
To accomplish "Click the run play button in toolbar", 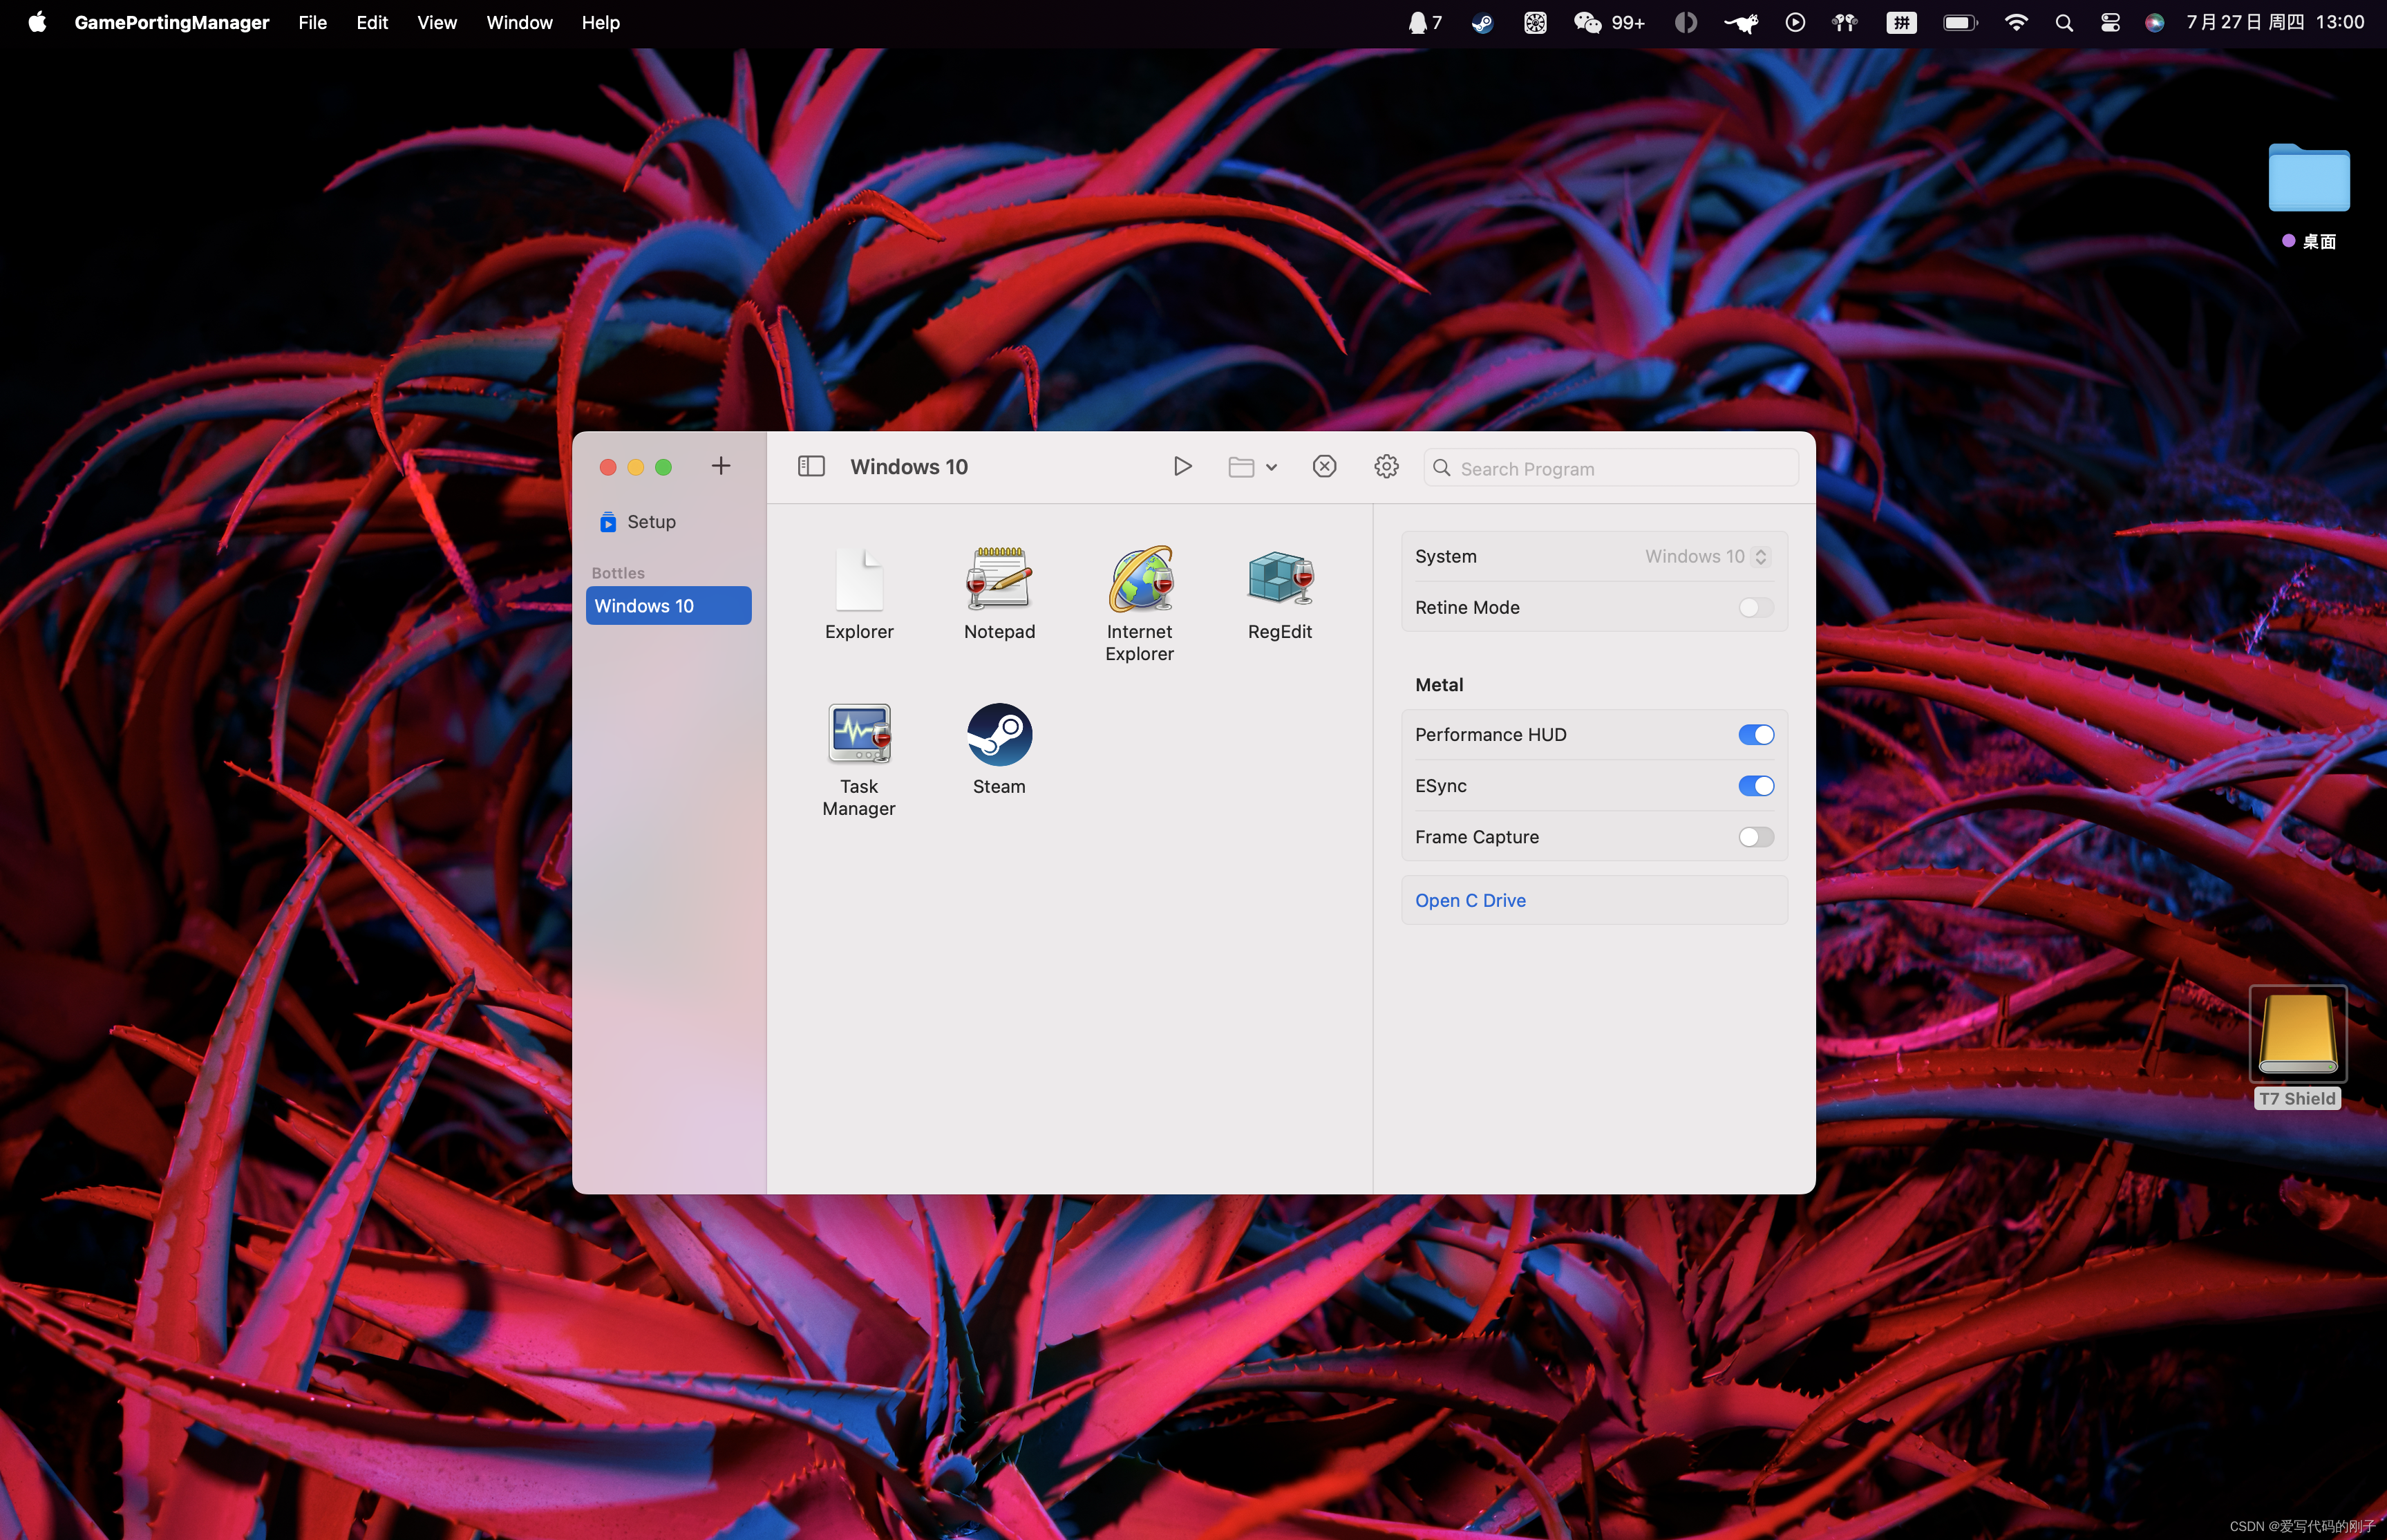I will click(1182, 466).
